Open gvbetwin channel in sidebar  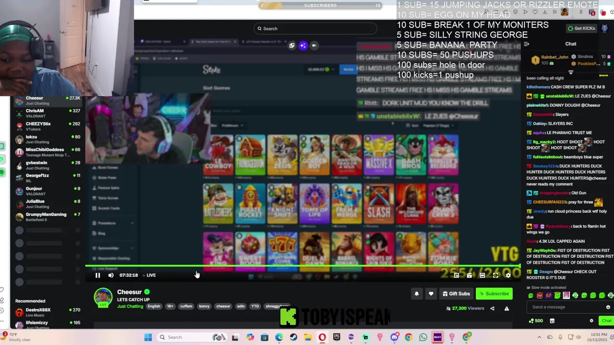point(47,165)
